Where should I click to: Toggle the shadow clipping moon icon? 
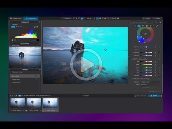tap(12, 40)
